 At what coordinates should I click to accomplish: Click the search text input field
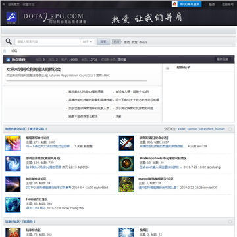point(48,41)
